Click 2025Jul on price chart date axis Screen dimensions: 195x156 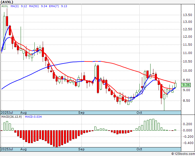click(x=7, y=113)
